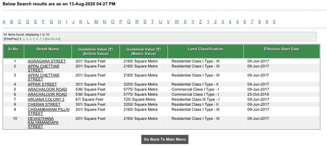Filter streets starting with digit 5
The height and width of the screenshot is (147, 327).
tap(237, 22)
